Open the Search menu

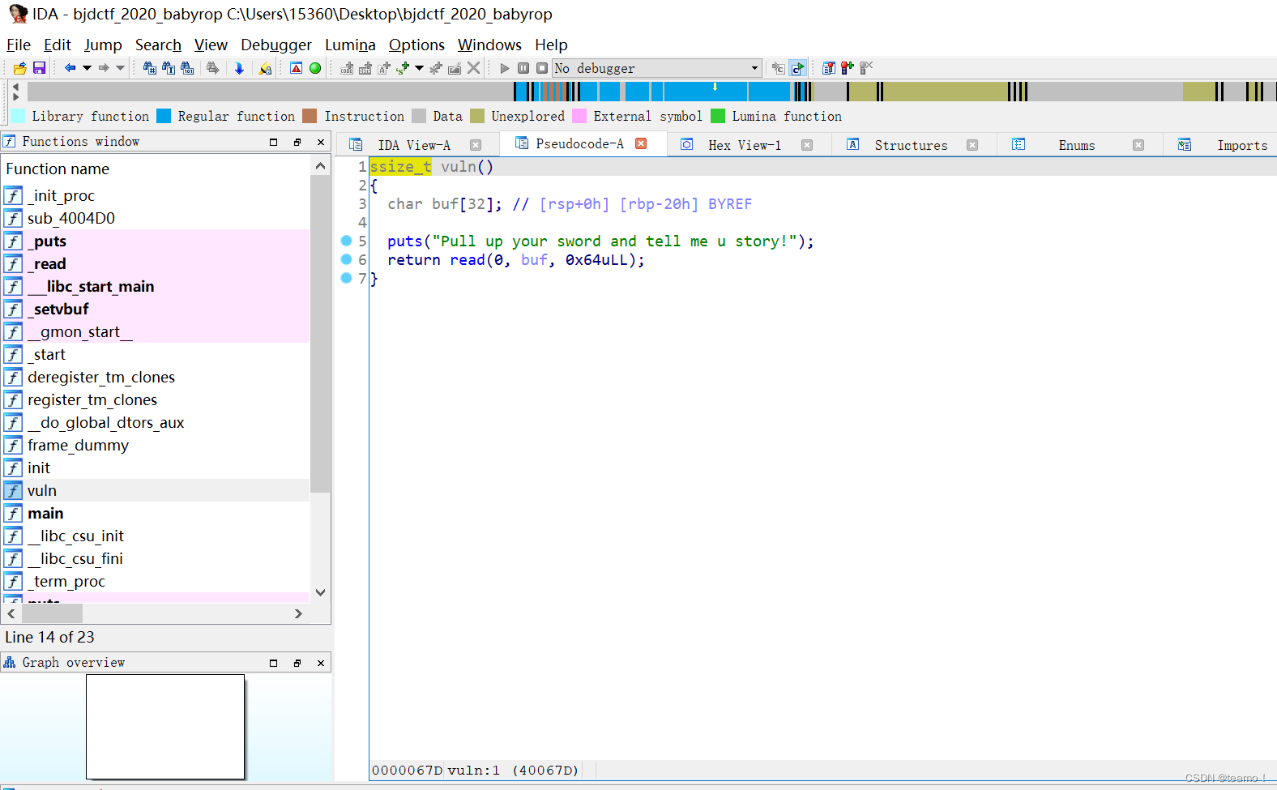(158, 45)
